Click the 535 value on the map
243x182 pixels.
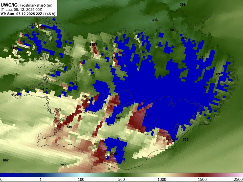click(186, 139)
